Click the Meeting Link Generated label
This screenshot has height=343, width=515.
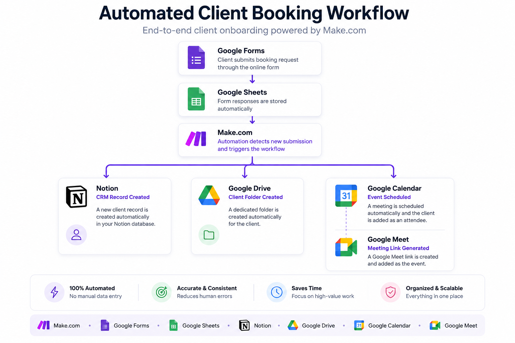pos(398,248)
